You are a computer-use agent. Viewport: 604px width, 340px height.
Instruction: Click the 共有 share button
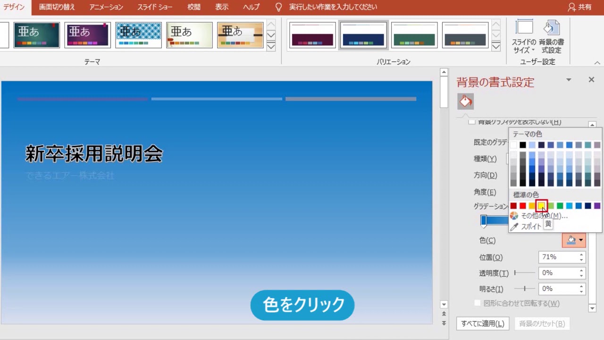(x=580, y=7)
